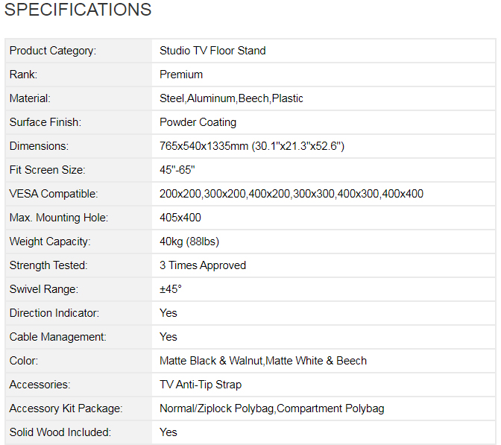Click the Yes value for Cable Management
501x445 pixels.
pyautogui.click(x=168, y=337)
